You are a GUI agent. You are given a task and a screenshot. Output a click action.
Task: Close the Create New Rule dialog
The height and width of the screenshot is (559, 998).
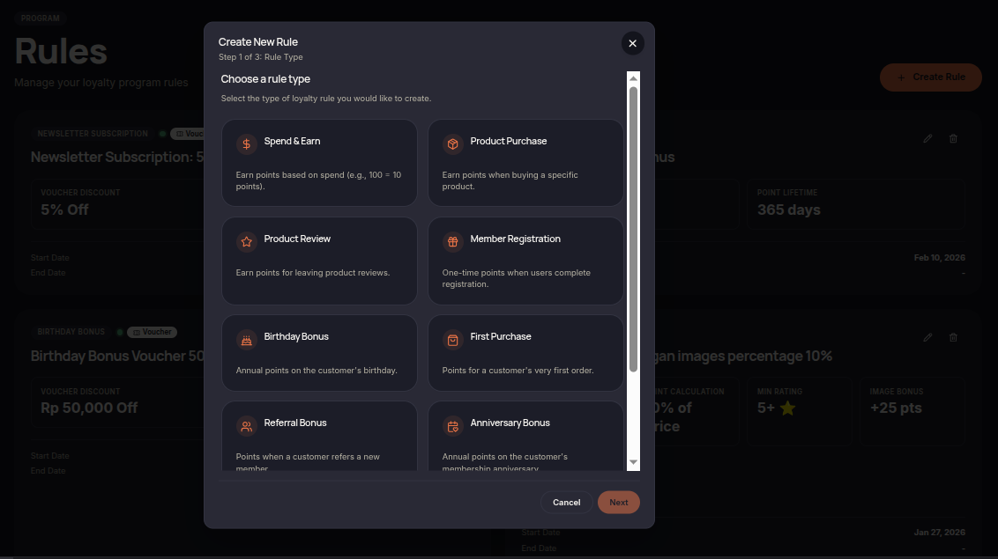[x=633, y=43]
